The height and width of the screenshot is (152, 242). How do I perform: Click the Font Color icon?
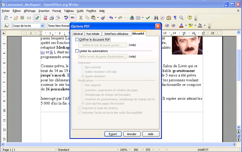pyautogui.click(x=181, y=25)
